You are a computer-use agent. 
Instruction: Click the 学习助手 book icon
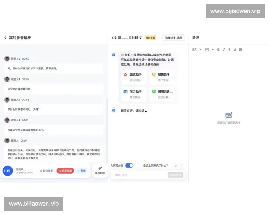pyautogui.click(x=126, y=91)
